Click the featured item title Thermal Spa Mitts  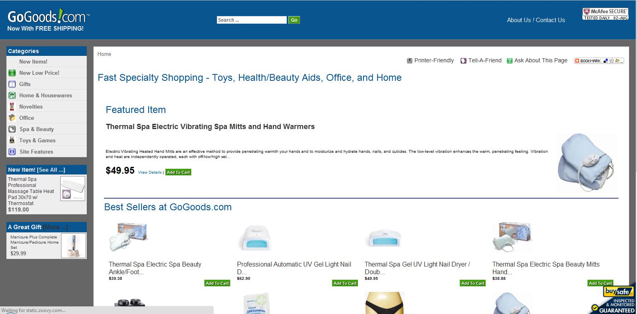click(x=210, y=127)
